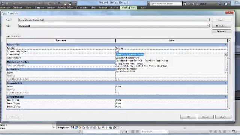
Task: Click the keyword search input field
Action: [166, 3]
